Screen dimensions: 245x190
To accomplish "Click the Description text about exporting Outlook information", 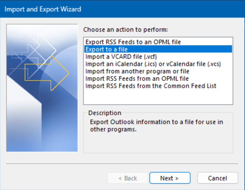I will [157, 126].
